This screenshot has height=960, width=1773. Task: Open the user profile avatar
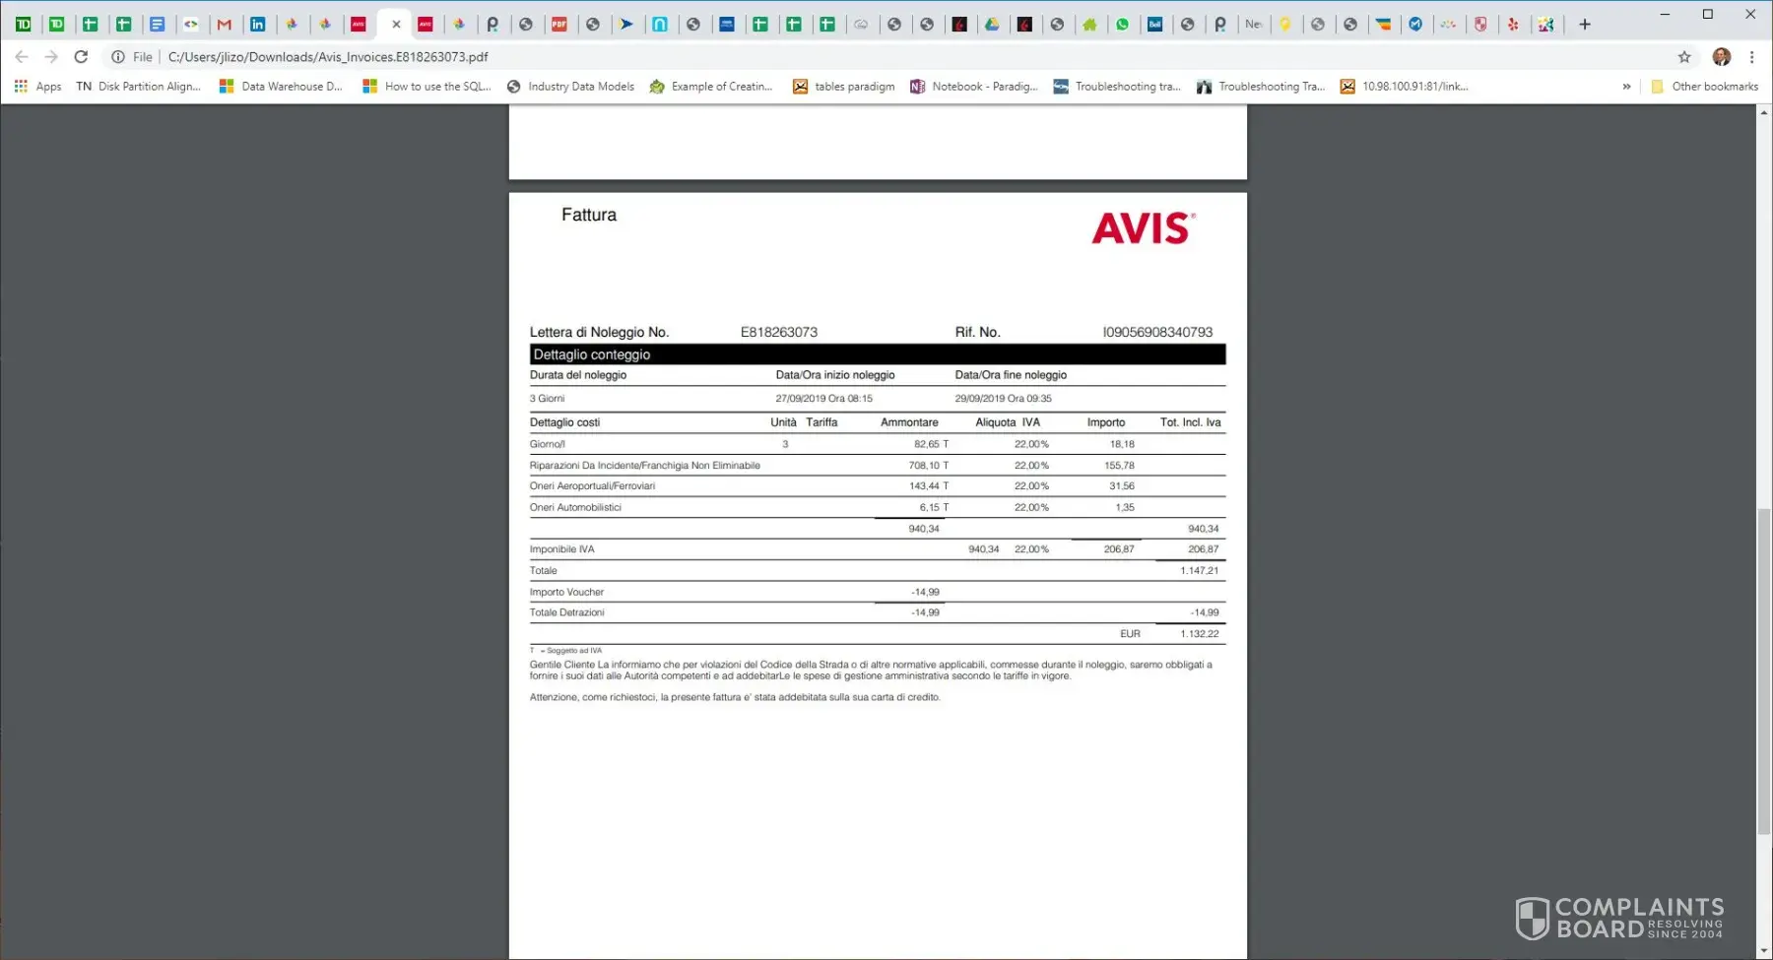click(1721, 57)
